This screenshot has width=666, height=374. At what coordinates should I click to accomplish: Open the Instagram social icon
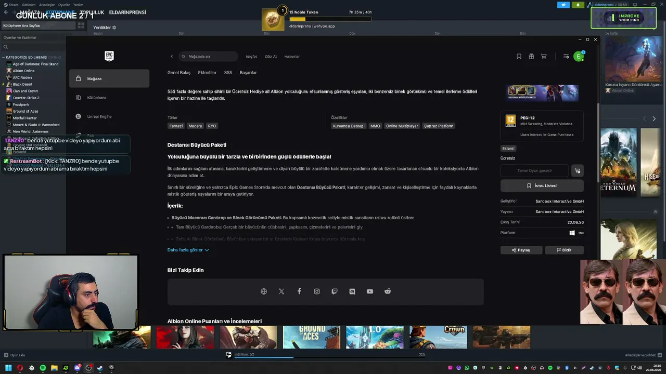(317, 291)
